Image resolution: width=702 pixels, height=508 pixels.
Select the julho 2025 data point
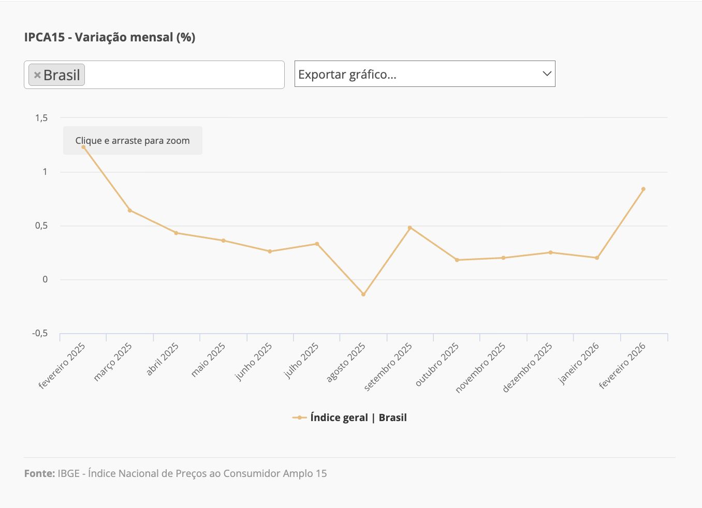317,244
